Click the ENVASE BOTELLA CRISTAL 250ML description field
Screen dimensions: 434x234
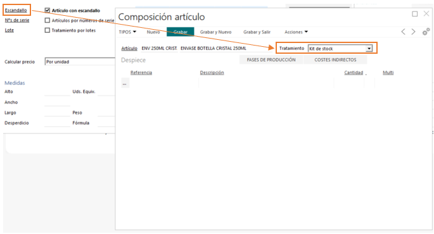click(x=226, y=48)
